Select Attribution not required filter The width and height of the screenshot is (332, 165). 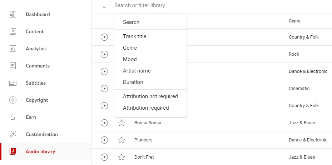[x=150, y=96]
